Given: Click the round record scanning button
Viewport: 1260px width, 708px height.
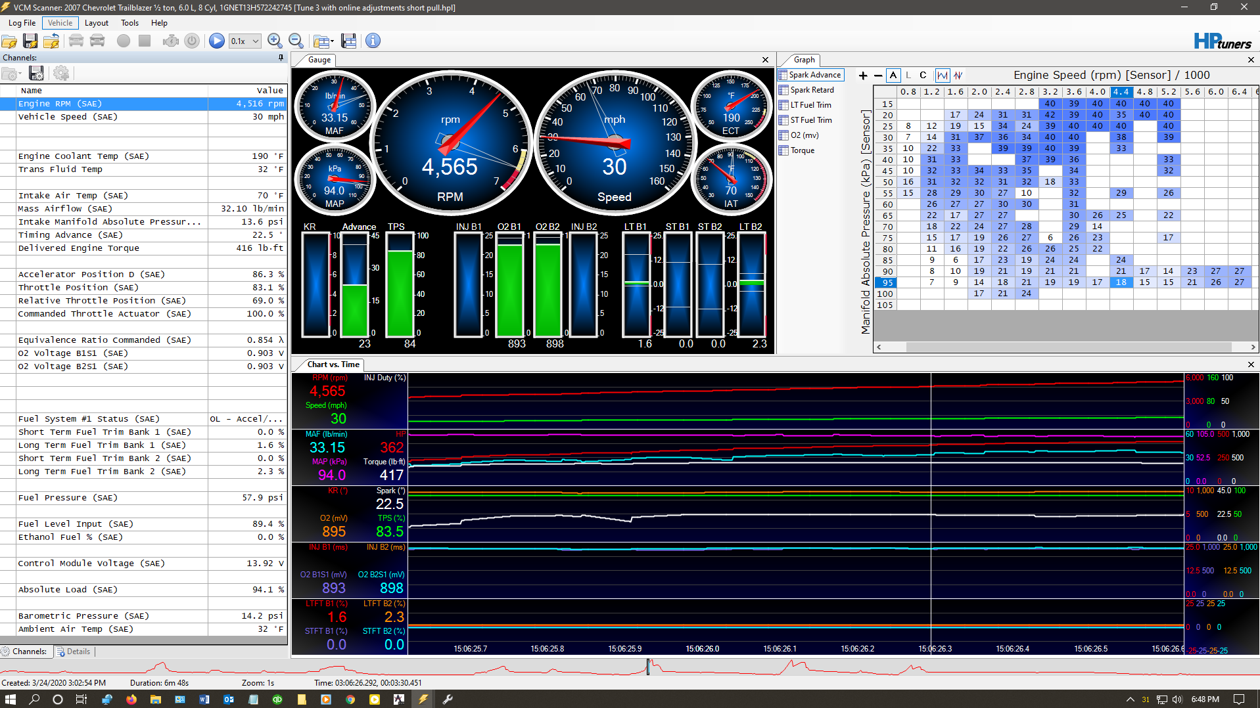Looking at the screenshot, I should click(124, 41).
